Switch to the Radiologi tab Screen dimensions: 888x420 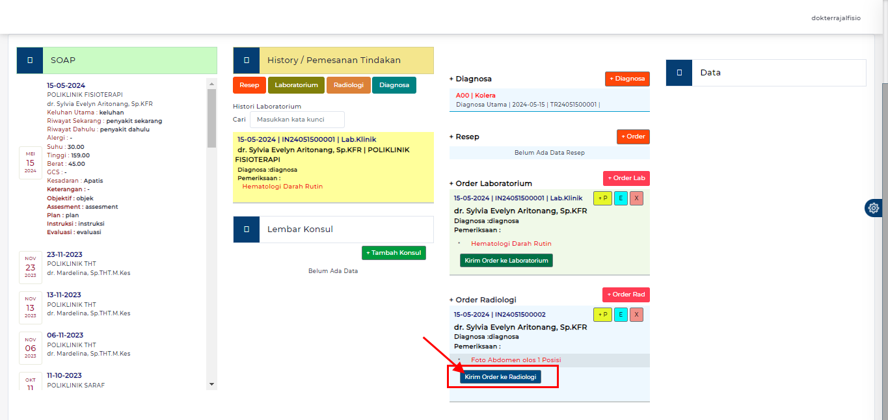(349, 85)
